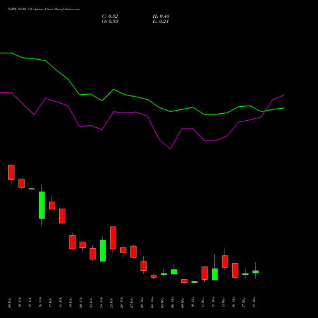The height and width of the screenshot is (318, 318).
Task: Click the 09 Feb date label
Action: tap(10, 303)
